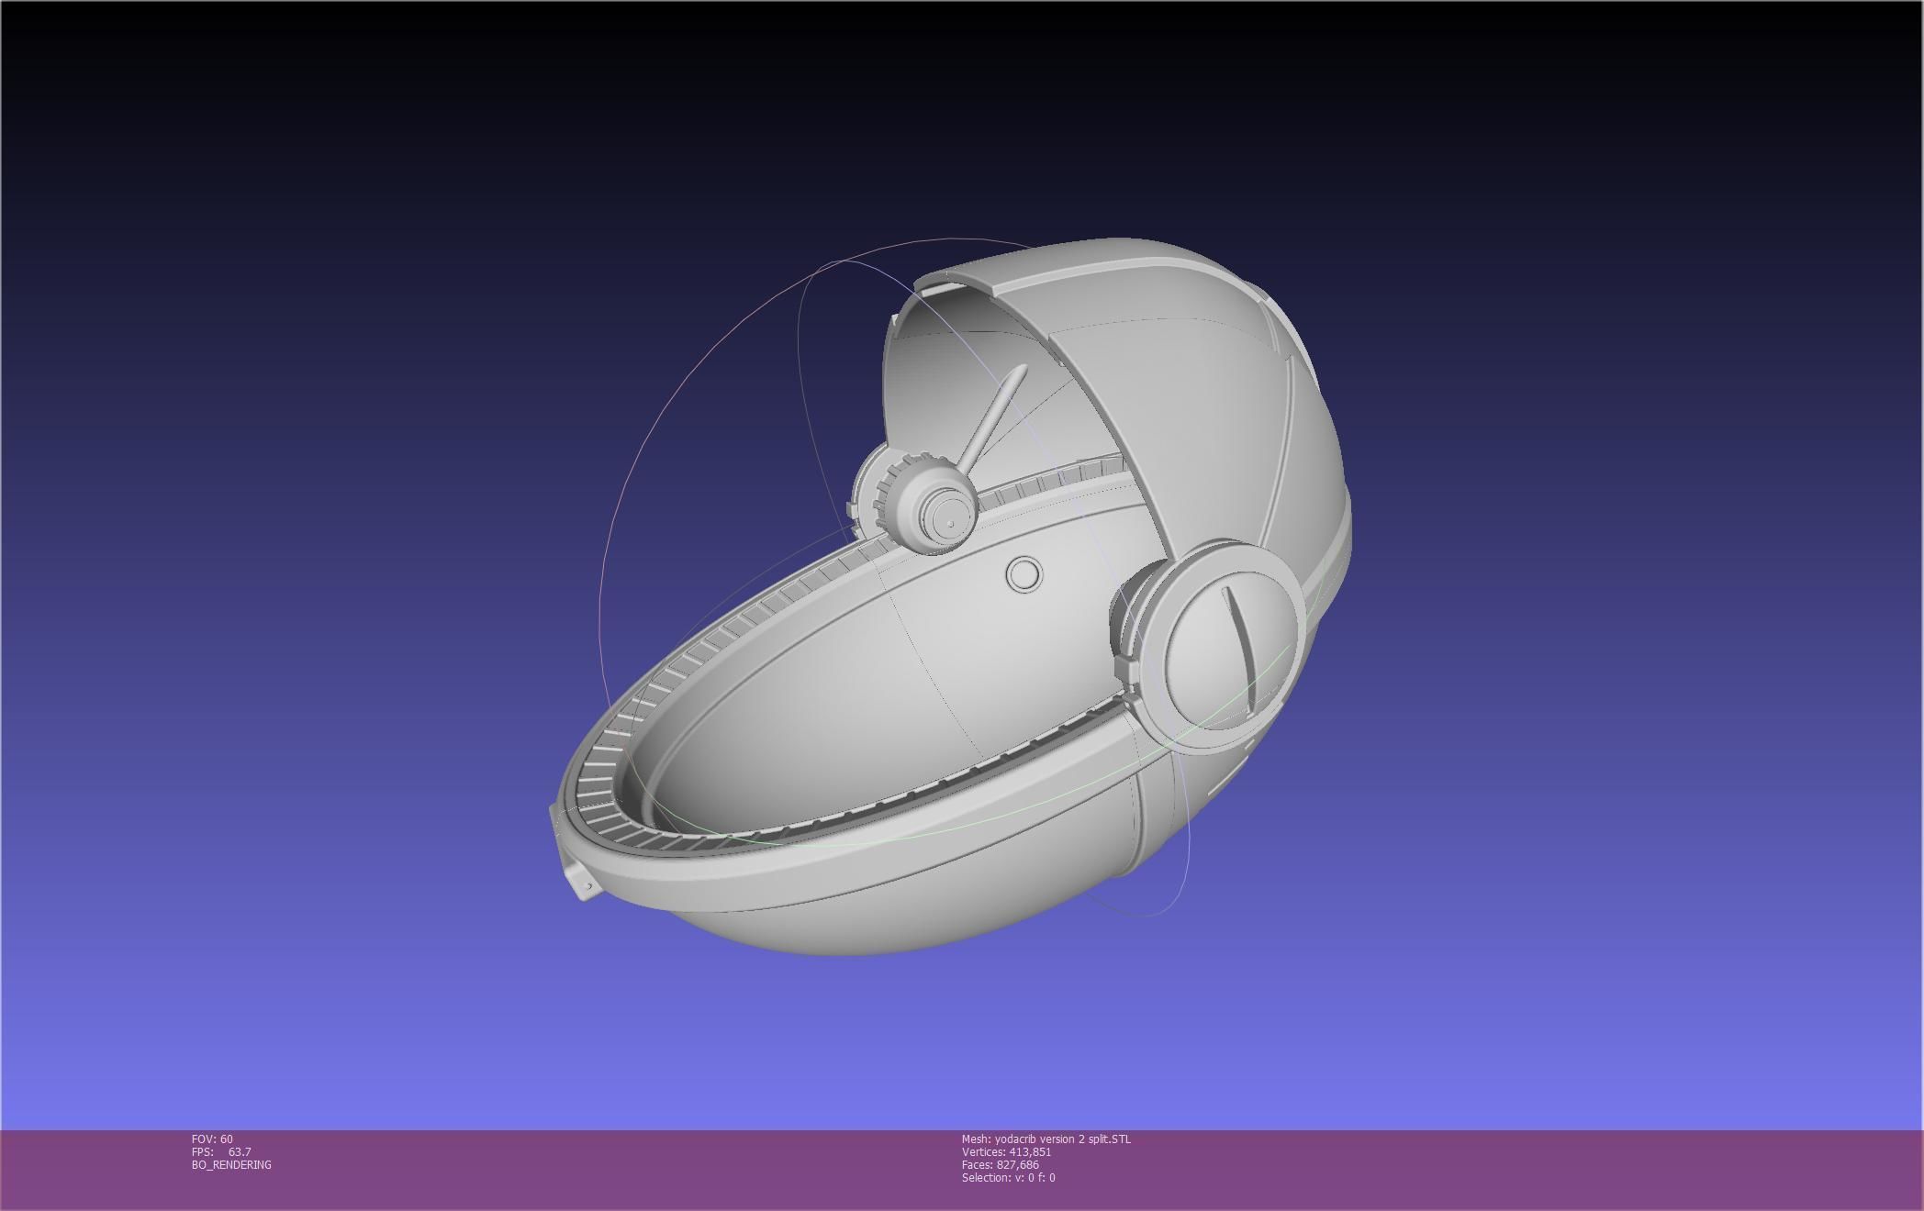Click the FOV: 60 readout
This screenshot has height=1211, width=1924.
(212, 1139)
